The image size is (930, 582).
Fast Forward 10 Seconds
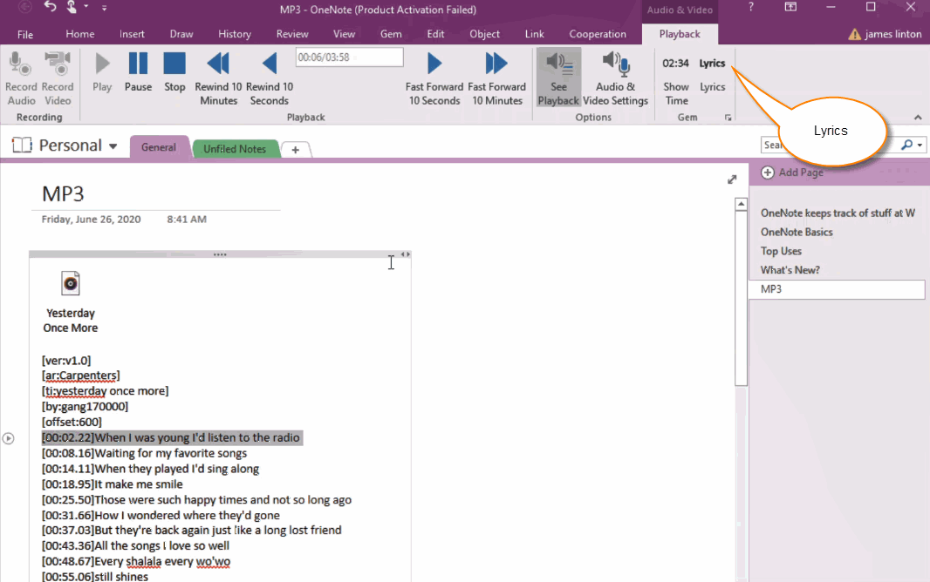[434, 78]
